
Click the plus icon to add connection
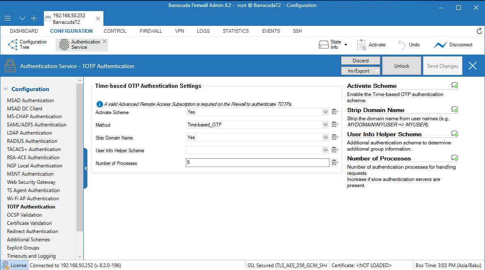[x=34, y=18]
